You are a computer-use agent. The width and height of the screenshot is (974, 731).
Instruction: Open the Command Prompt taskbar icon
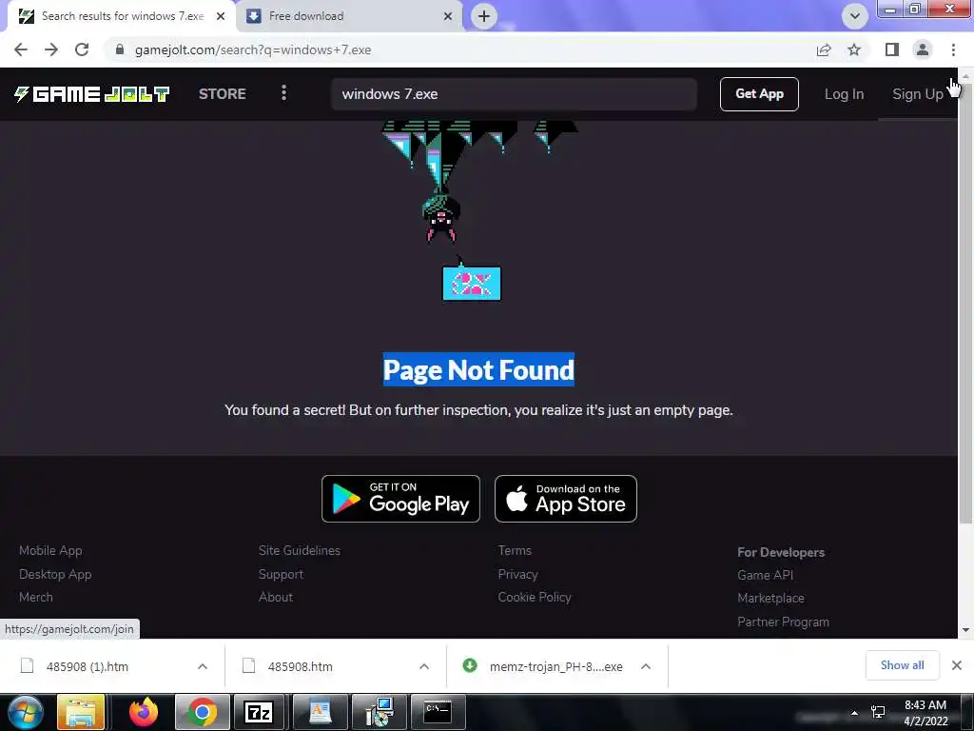pos(438,712)
